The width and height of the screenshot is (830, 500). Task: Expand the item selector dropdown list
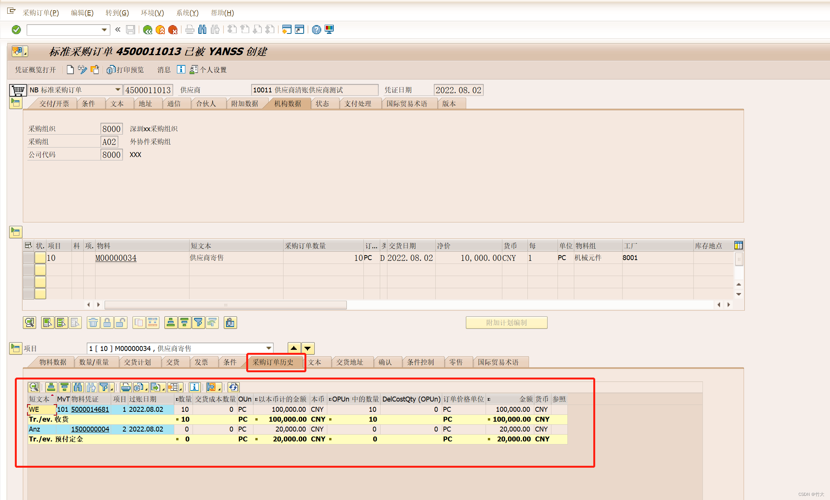(269, 348)
